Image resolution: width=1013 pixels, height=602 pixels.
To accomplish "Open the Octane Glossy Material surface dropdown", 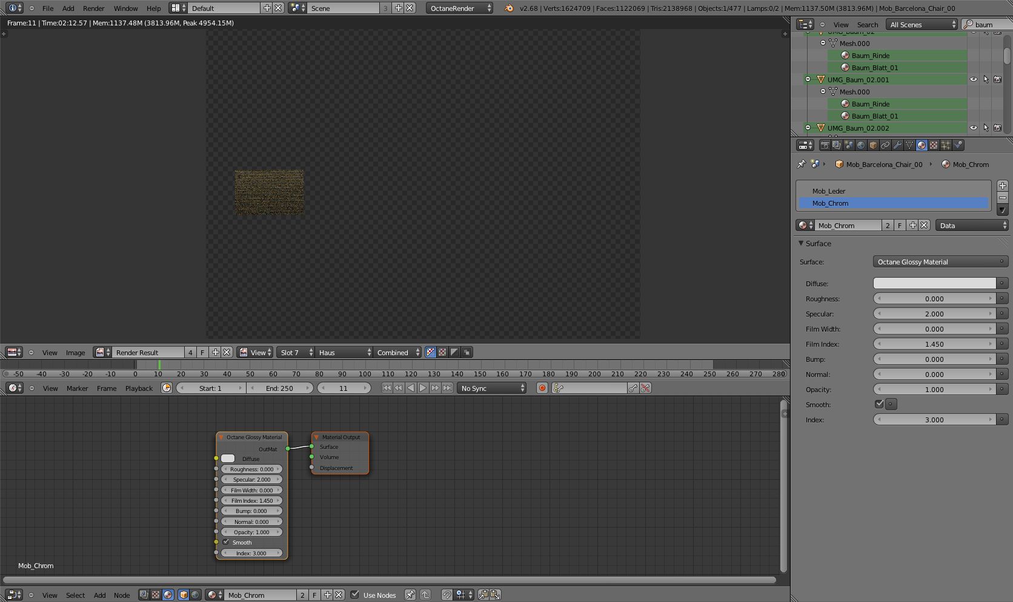I will coord(940,262).
